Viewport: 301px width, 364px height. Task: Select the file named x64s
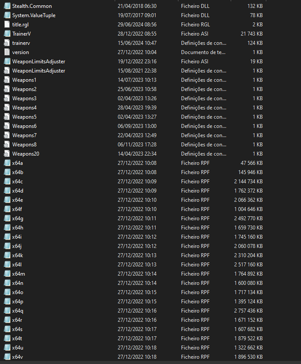(x=17, y=329)
